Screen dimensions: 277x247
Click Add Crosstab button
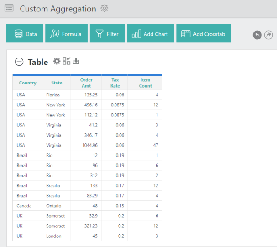204,33
